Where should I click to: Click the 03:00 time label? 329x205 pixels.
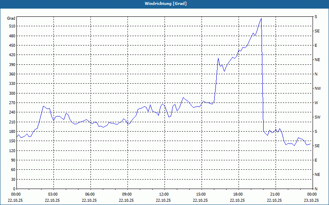53,194
